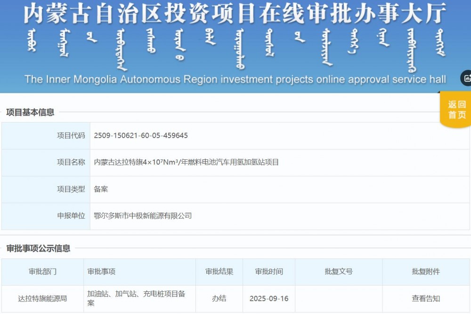The image size is (471, 314).
Task: Click the 审批事项公示信息 section heading
Action: (x=38, y=248)
